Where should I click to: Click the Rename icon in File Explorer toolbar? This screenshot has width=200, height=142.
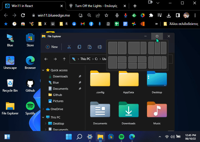pos(100,47)
